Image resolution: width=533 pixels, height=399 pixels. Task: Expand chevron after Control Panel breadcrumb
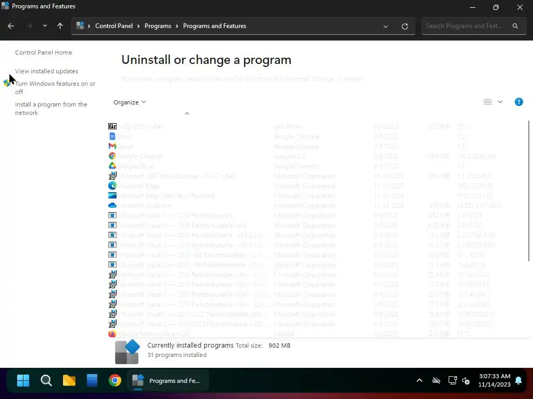click(138, 26)
